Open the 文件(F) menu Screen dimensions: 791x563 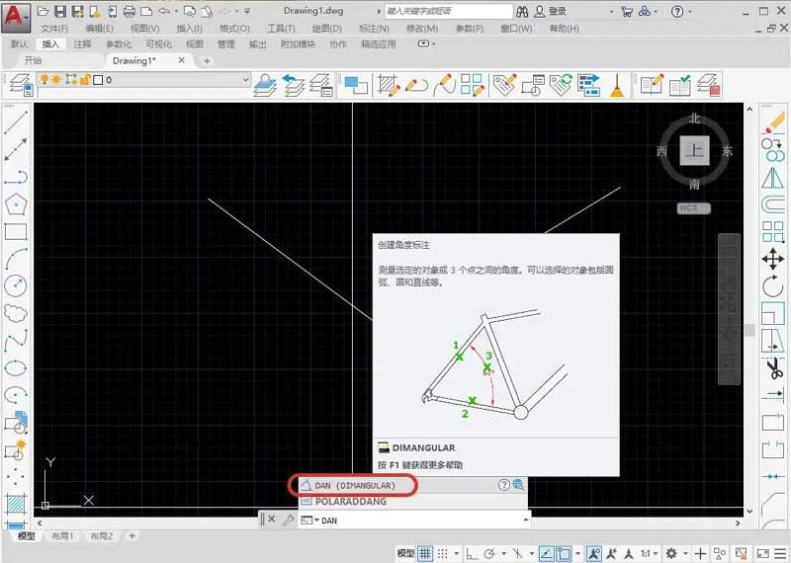pyautogui.click(x=54, y=29)
